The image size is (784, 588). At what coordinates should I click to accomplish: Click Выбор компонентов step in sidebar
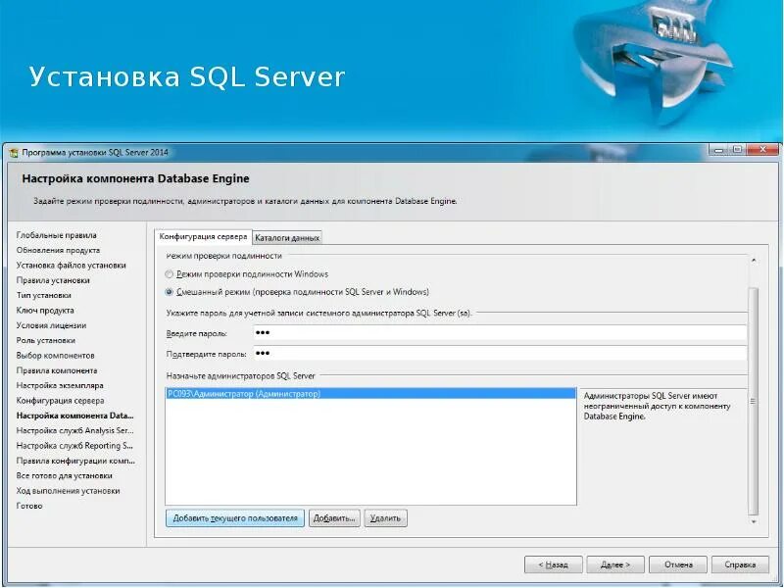click(x=55, y=355)
